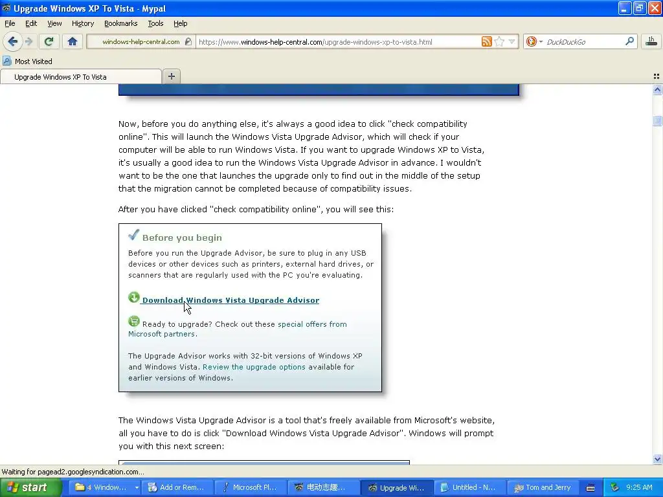Expand the Windows Explorer group dropdown arrow

click(x=137, y=487)
